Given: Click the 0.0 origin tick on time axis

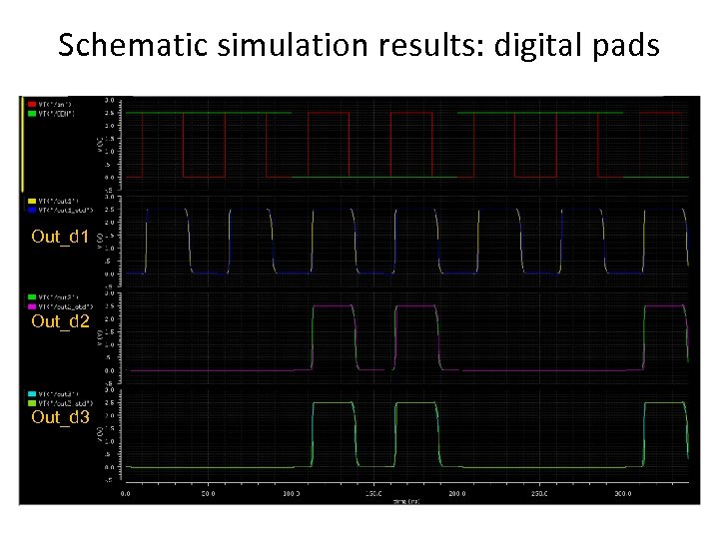Looking at the screenshot, I should [x=125, y=494].
